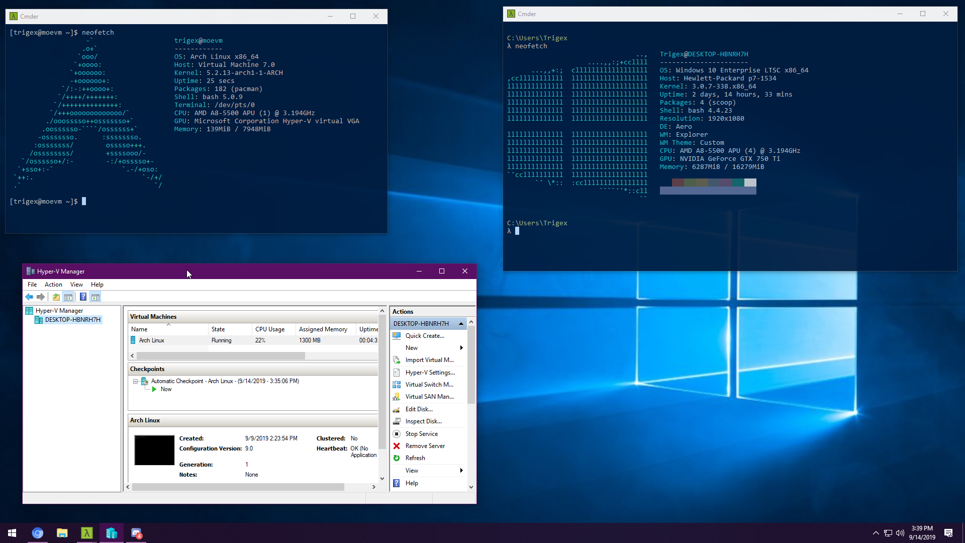Click the Up One Level folder icon
The image size is (965, 543).
[56, 297]
